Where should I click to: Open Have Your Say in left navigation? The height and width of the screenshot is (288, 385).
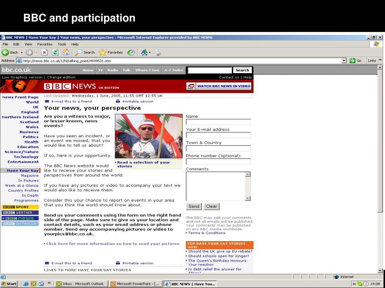pos(23,171)
